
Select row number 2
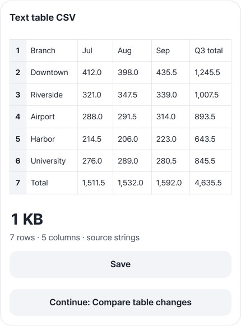pos(18,73)
